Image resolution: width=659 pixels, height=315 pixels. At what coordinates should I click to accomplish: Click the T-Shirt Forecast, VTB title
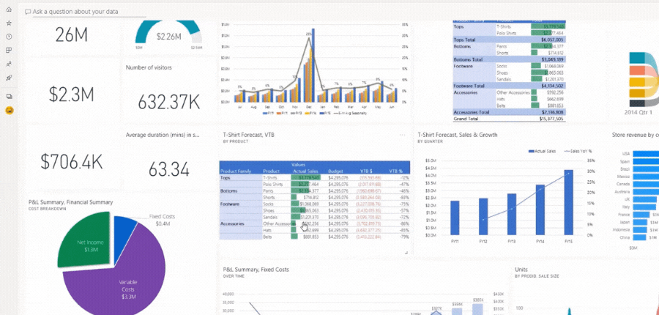(x=250, y=135)
